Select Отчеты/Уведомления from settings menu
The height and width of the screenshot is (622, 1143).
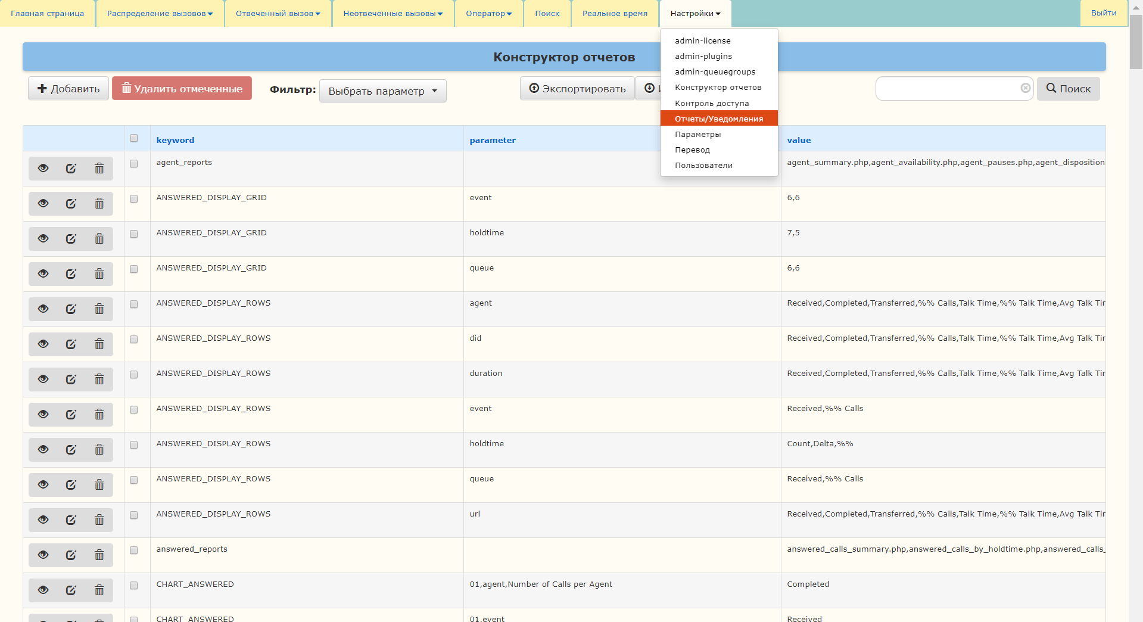[x=718, y=119]
